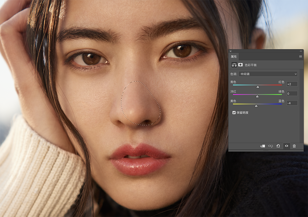Uncheck the 保留明度 checkbox
The width and height of the screenshot is (308, 217).
coord(234,113)
